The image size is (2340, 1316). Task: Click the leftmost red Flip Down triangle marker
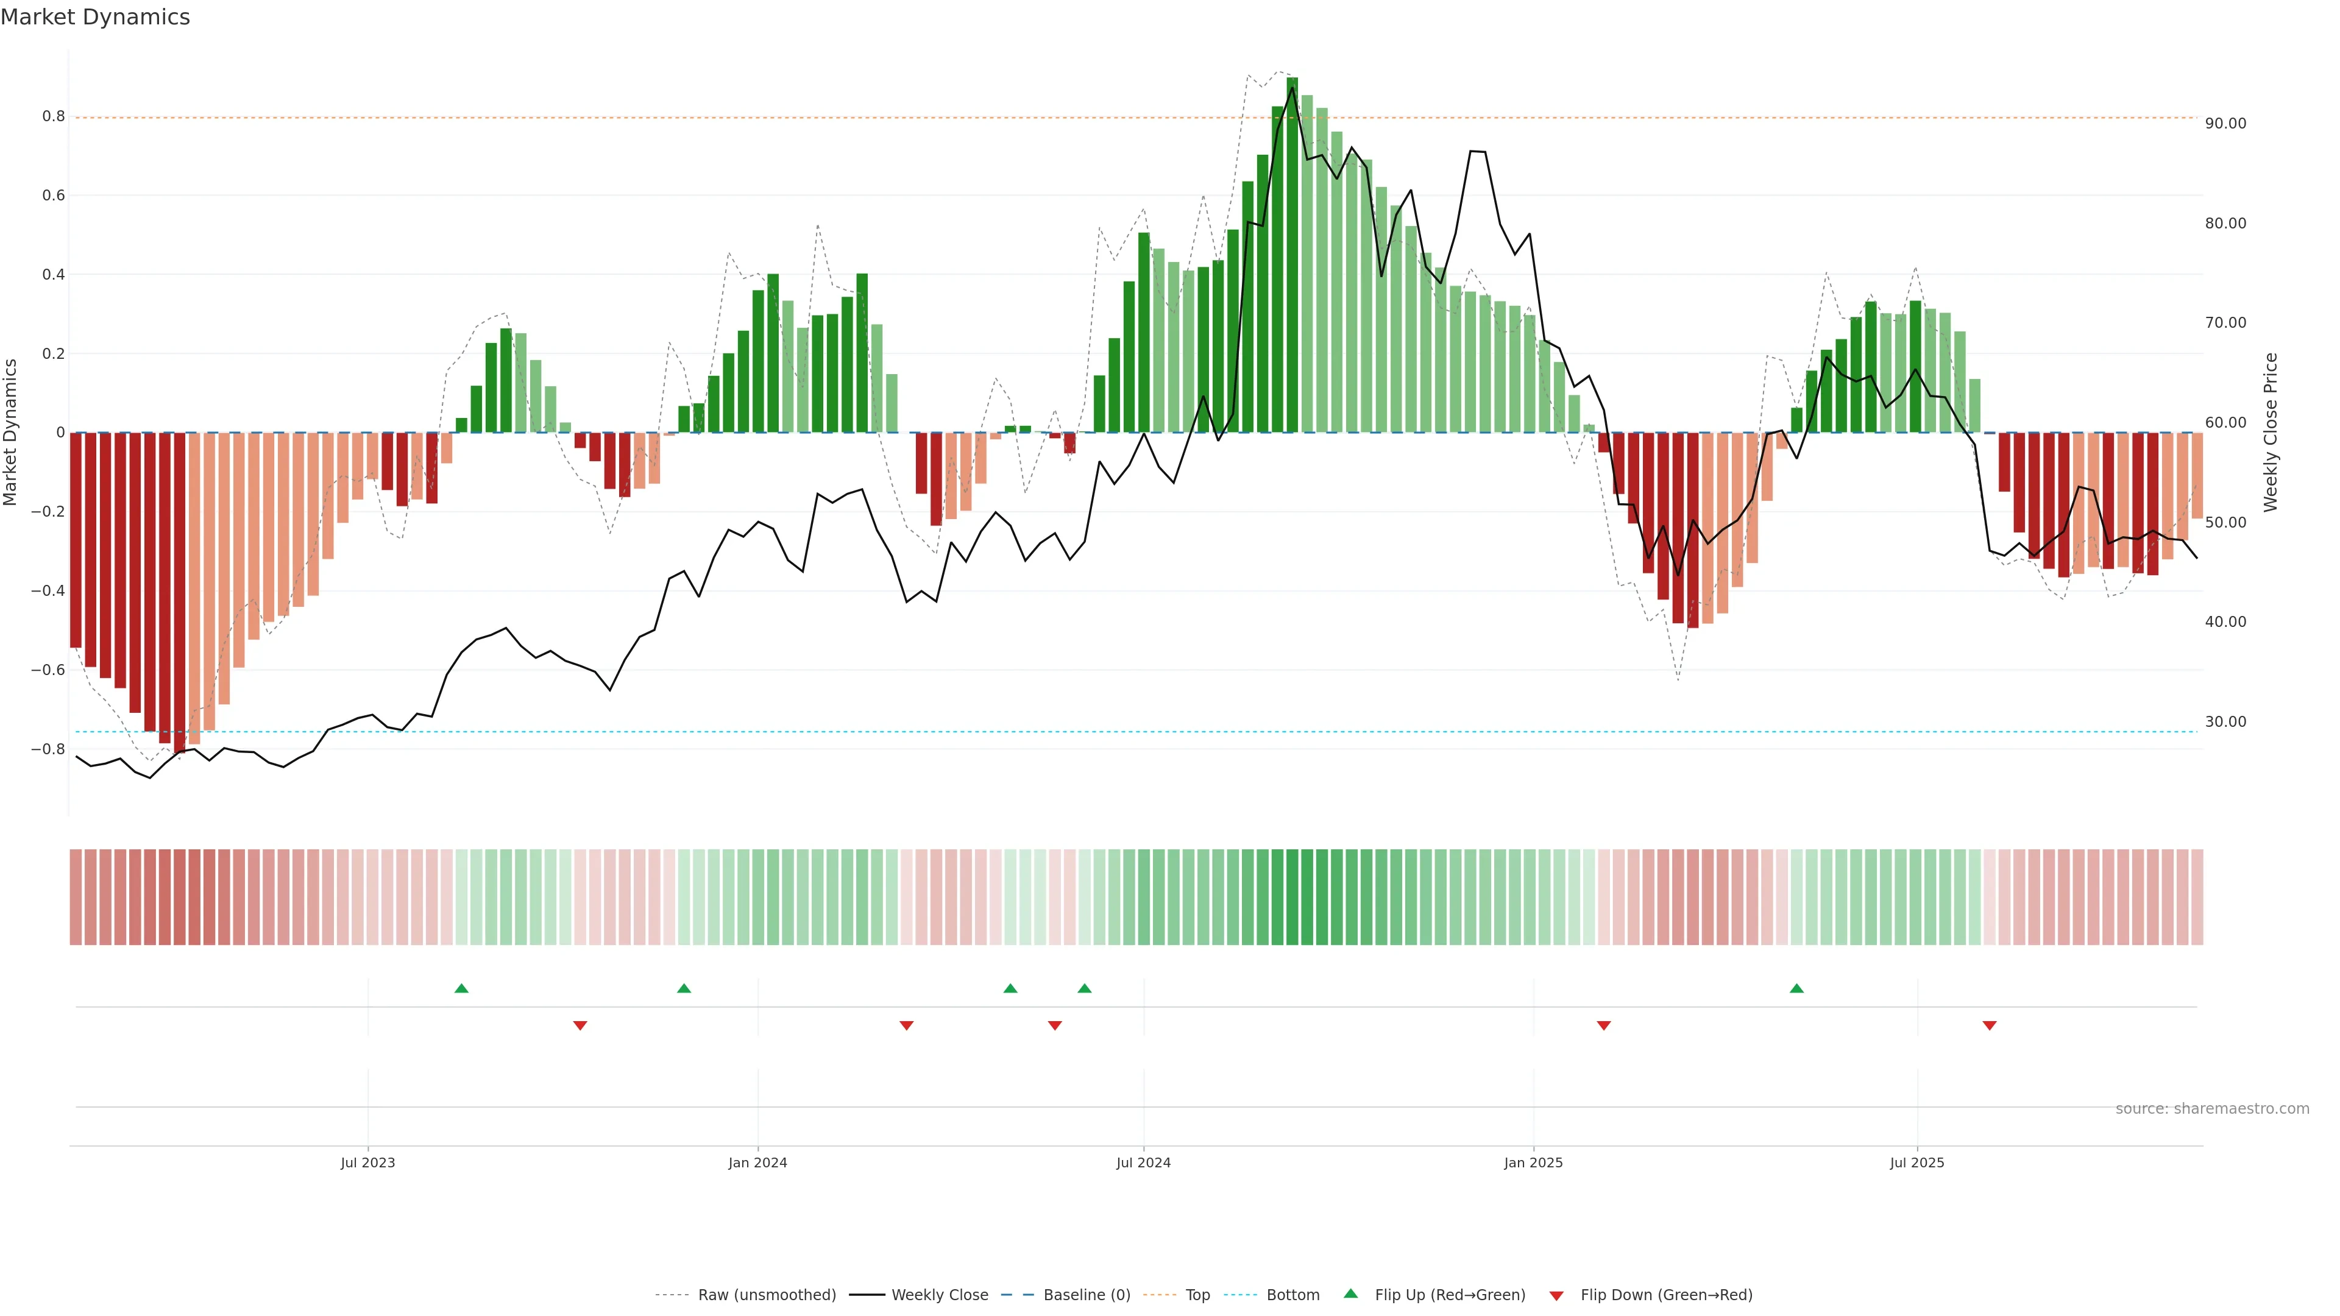[581, 1025]
